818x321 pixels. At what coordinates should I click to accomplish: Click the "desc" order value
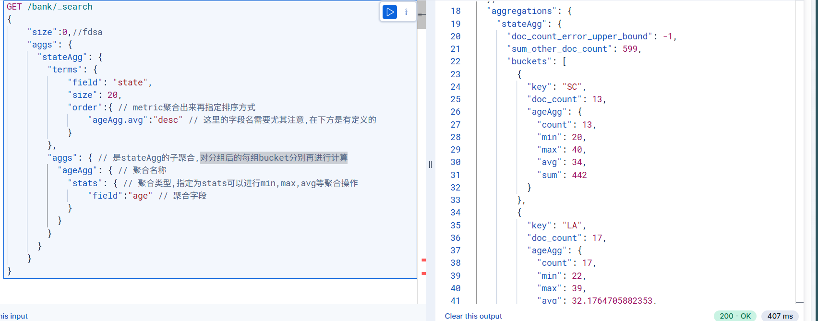pyautogui.click(x=168, y=120)
